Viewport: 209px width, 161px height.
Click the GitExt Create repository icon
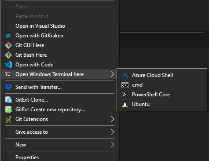[8, 110]
